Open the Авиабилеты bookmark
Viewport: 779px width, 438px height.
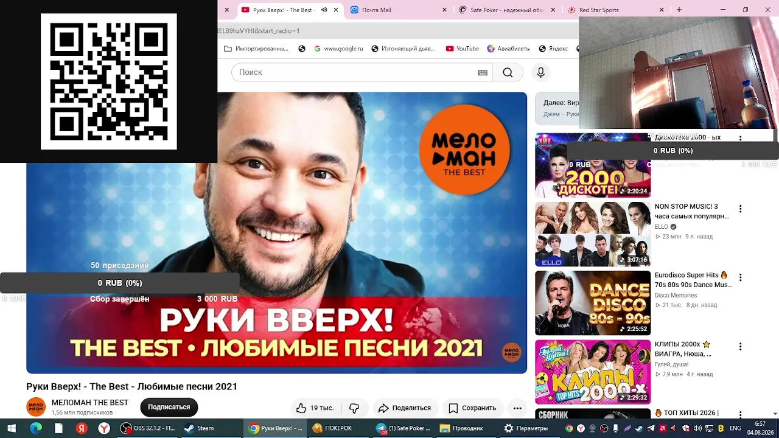tap(508, 49)
